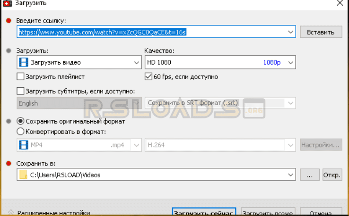This screenshot has width=349, height=216.
Task: Open the Сохранить в SRT формат dropdown
Action: [x=220, y=103]
